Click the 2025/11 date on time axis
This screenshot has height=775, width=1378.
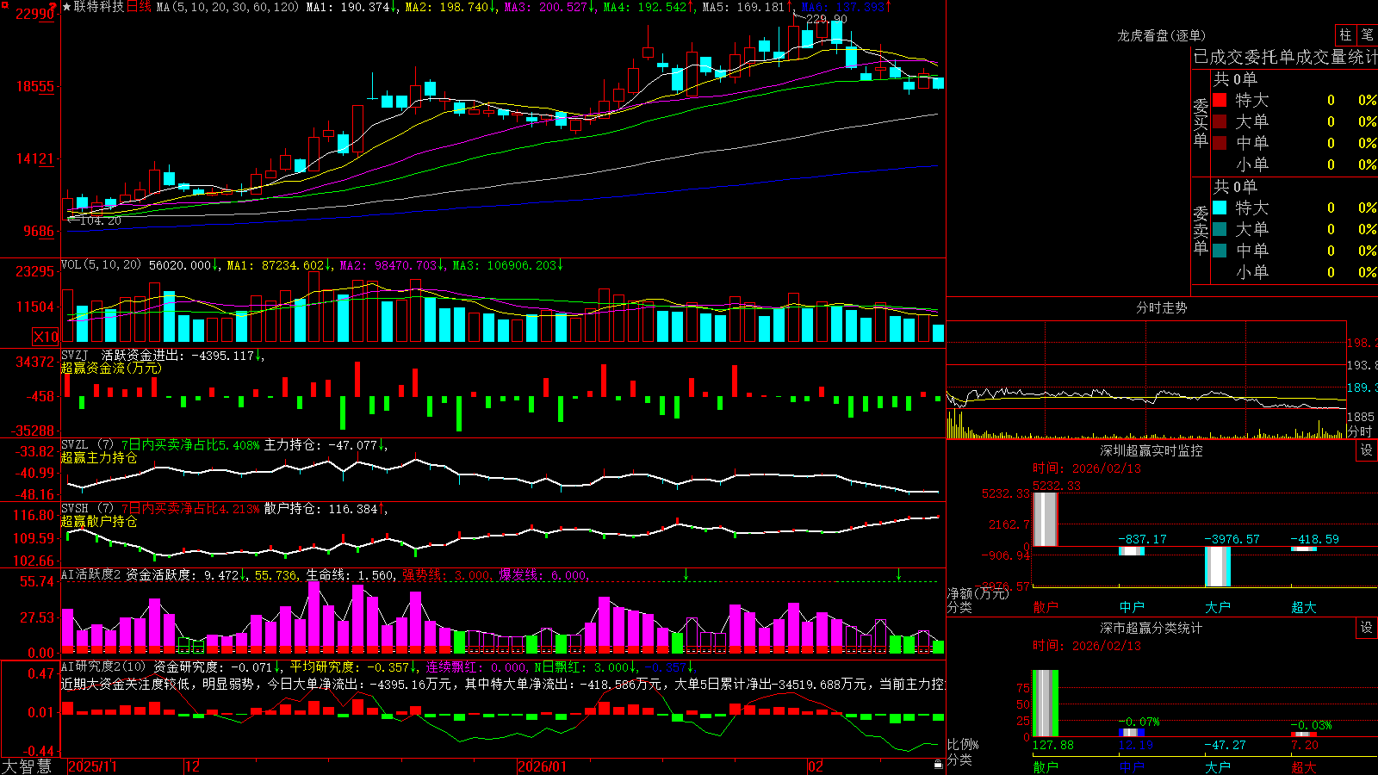[x=93, y=766]
